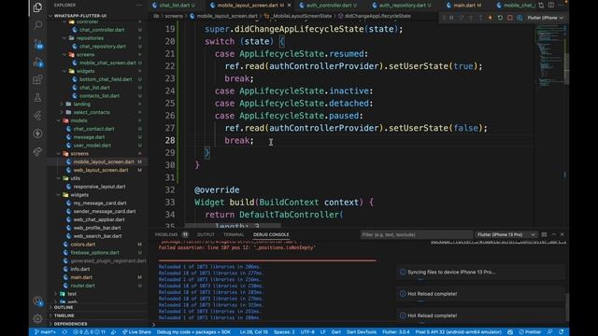The width and height of the screenshot is (598, 336).
Task: Open Explorer more actions ellipsis
Action: 139,5
